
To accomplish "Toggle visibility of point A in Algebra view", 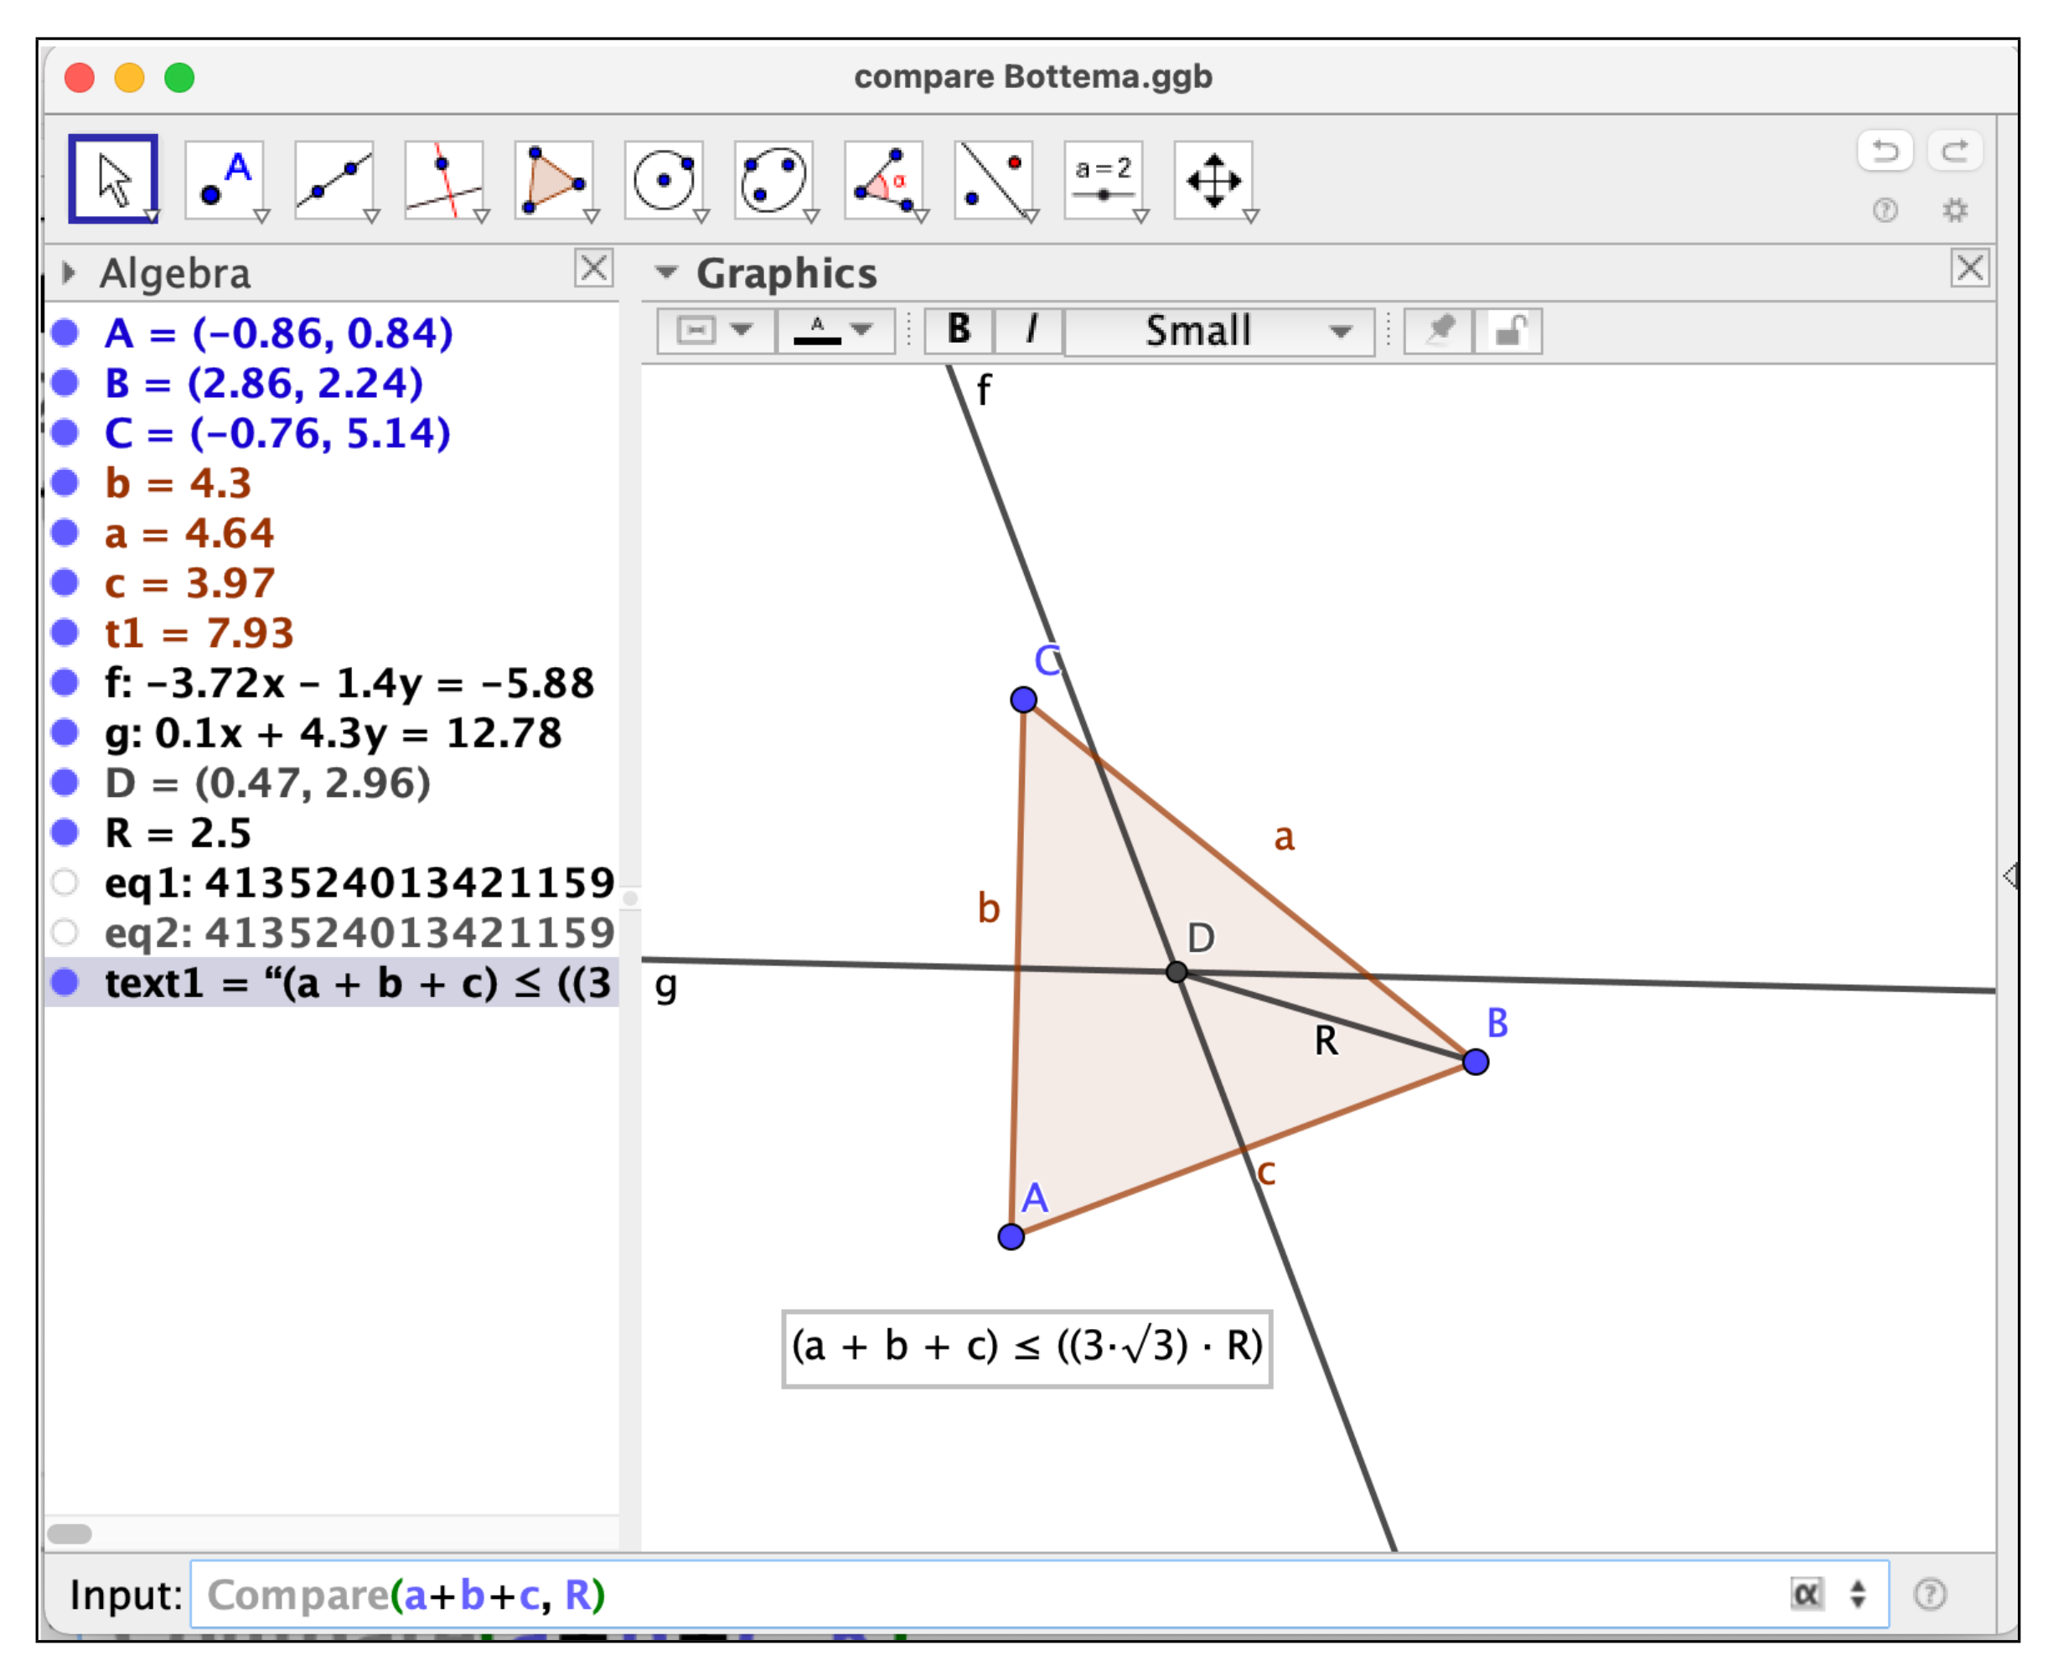I will click(65, 333).
